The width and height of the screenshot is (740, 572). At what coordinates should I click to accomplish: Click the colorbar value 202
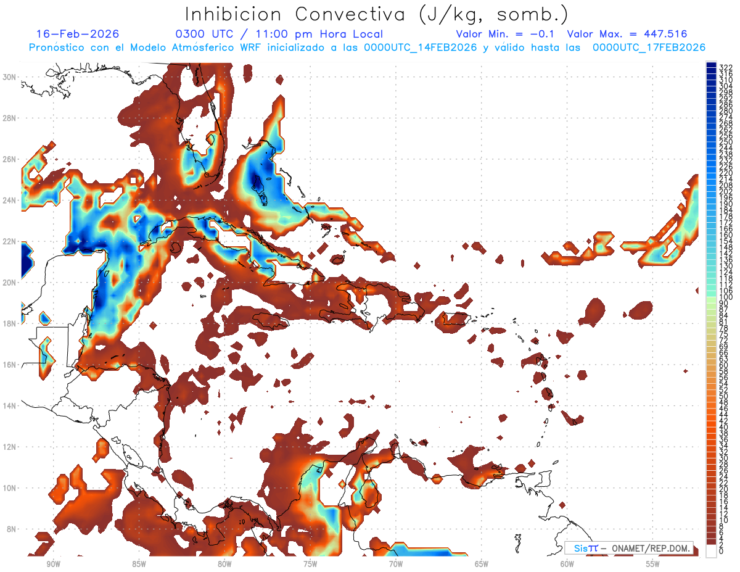tap(726, 192)
